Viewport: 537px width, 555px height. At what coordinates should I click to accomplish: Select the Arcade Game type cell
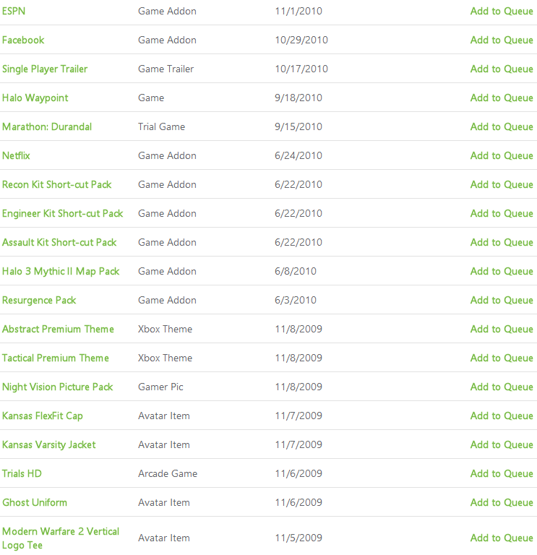[168, 473]
